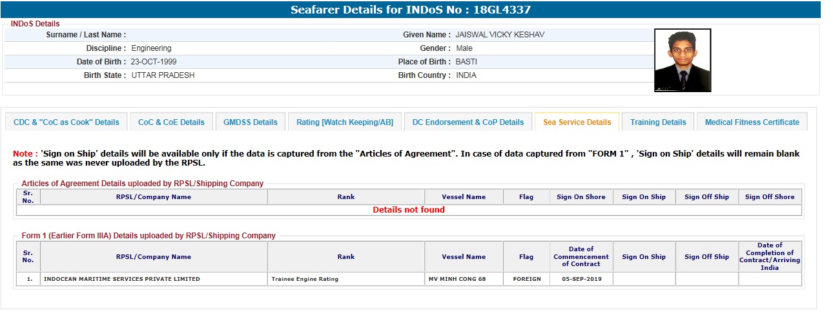The width and height of the screenshot is (833, 315).
Task: Click the red "Details not found" message
Action: [x=409, y=209]
